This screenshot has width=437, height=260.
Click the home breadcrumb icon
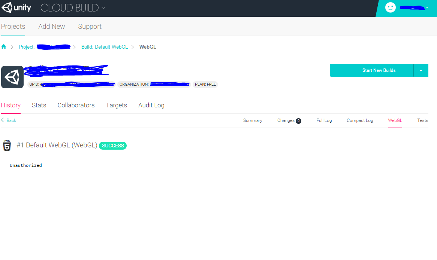click(x=4, y=47)
